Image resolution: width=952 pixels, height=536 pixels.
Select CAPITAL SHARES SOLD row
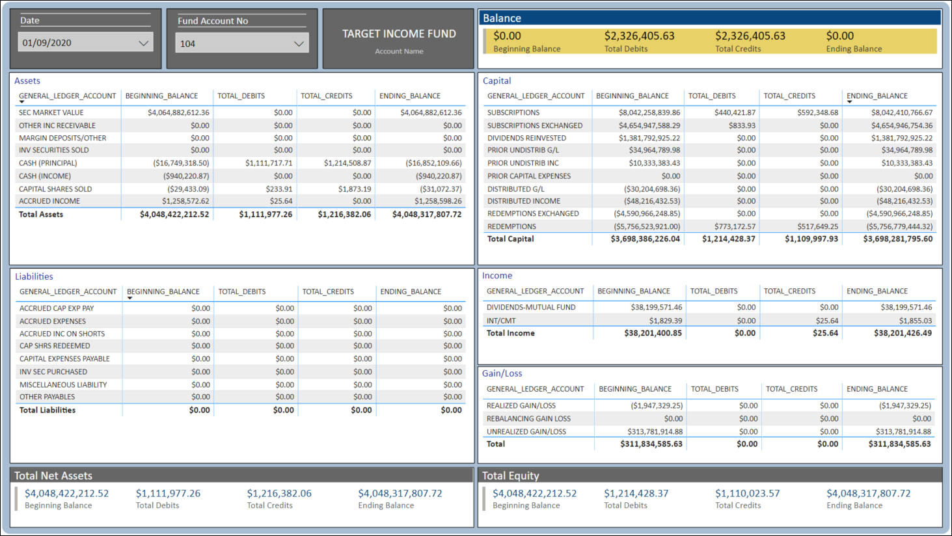241,189
